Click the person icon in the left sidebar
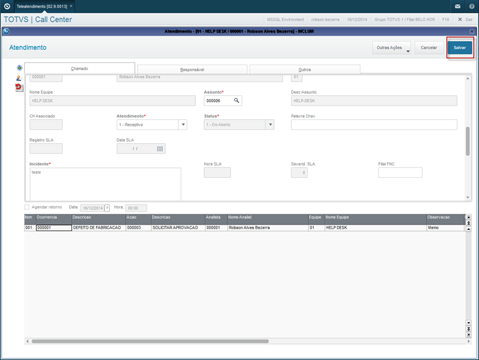Screen dimensions: 479x360 pyautogui.click(x=19, y=78)
